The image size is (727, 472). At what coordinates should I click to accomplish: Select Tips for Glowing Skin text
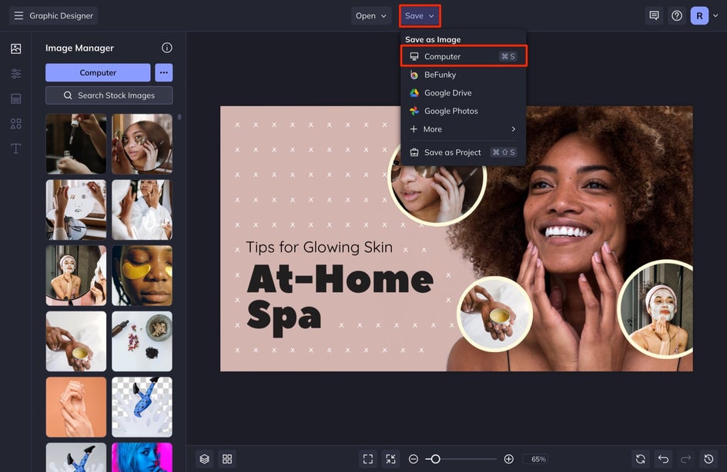pos(319,248)
